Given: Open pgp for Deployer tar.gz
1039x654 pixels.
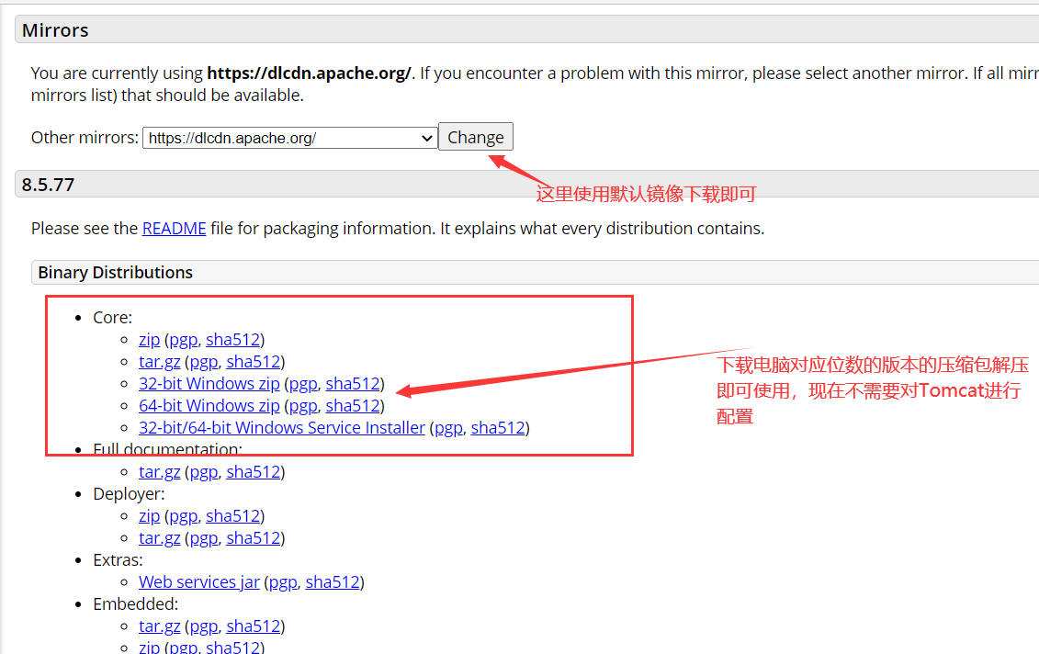Looking at the screenshot, I should tap(204, 538).
